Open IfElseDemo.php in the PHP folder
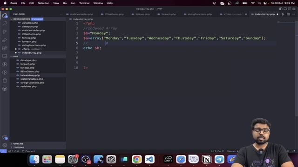 (x=30, y=71)
